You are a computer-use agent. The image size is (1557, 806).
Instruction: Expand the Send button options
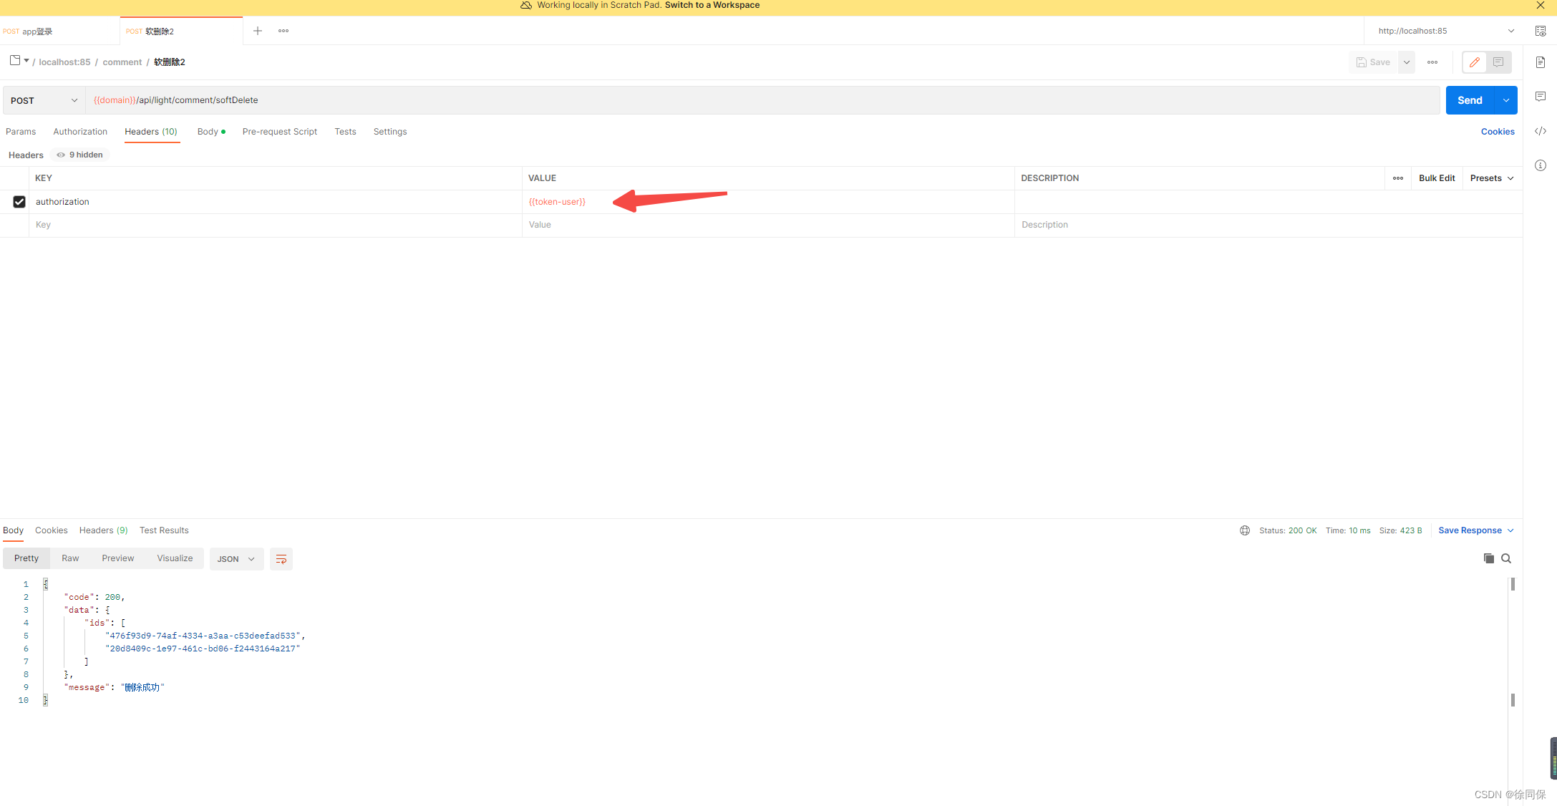(1506, 100)
